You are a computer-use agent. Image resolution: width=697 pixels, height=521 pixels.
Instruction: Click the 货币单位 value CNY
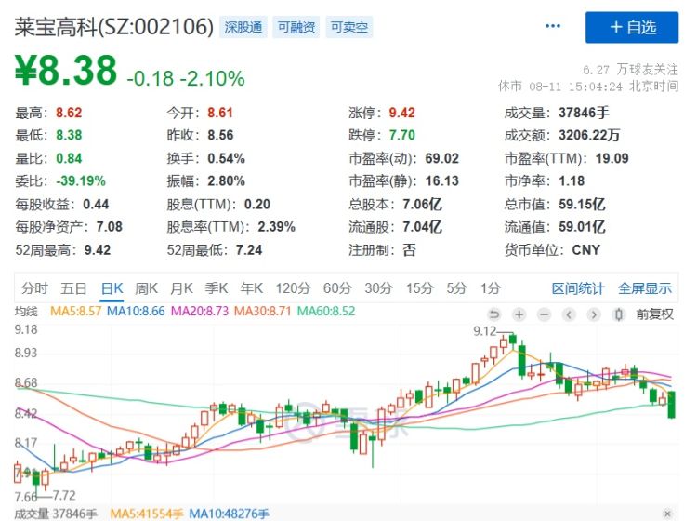(585, 250)
